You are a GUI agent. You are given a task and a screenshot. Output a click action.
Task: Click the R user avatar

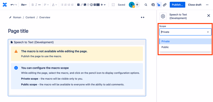(x=132, y=5)
